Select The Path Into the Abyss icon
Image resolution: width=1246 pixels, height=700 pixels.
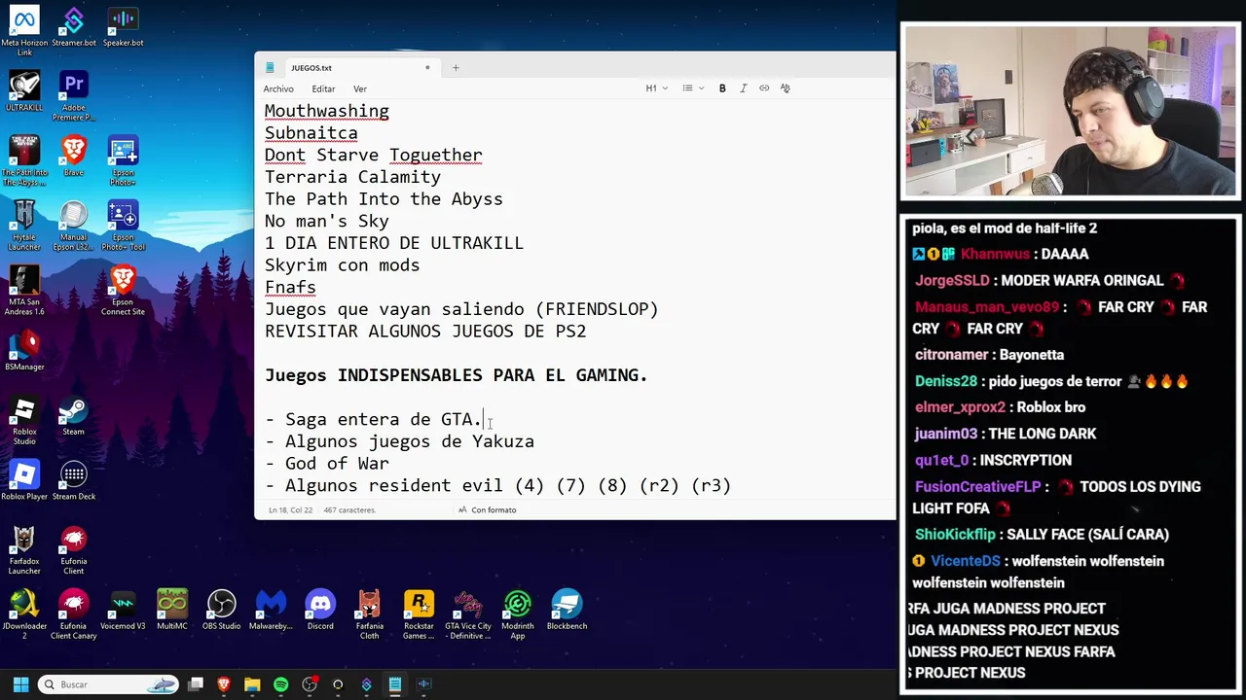coord(24,160)
